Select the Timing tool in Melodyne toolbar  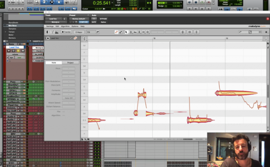(x=144, y=32)
